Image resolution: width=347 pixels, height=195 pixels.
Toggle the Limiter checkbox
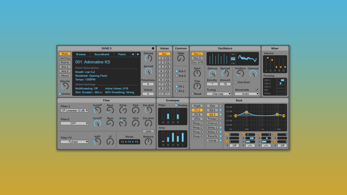pyautogui.click(x=60, y=94)
